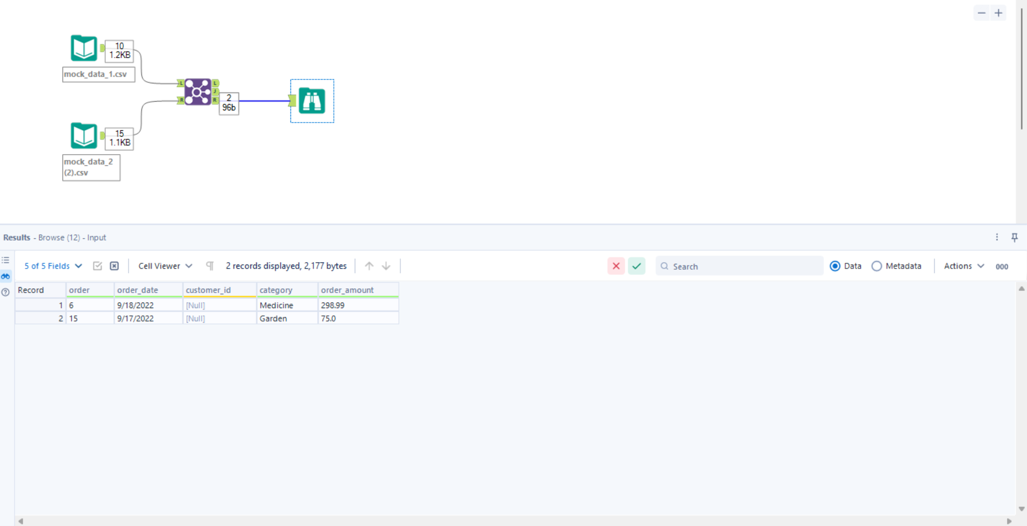Expand the 5 of 5 Fields dropdown

pos(53,266)
